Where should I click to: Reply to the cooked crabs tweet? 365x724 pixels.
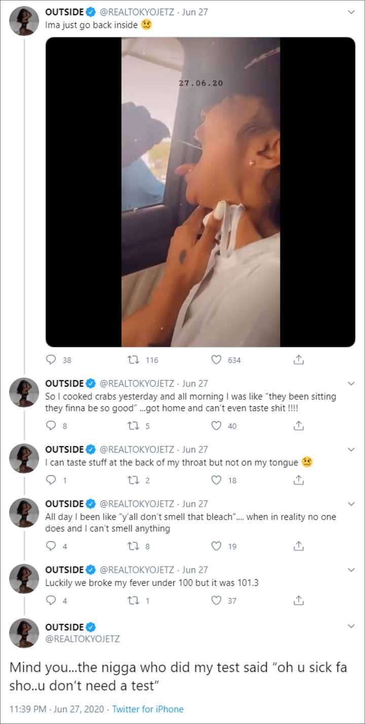tap(51, 426)
